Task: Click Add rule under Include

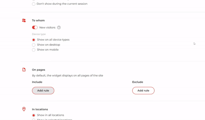Action: click(43, 90)
